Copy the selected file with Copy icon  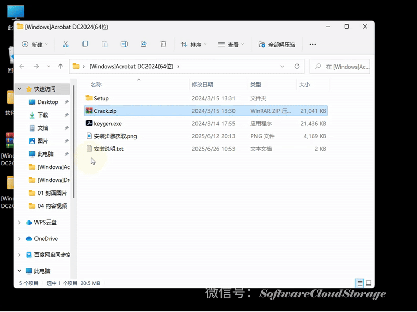pos(84,44)
